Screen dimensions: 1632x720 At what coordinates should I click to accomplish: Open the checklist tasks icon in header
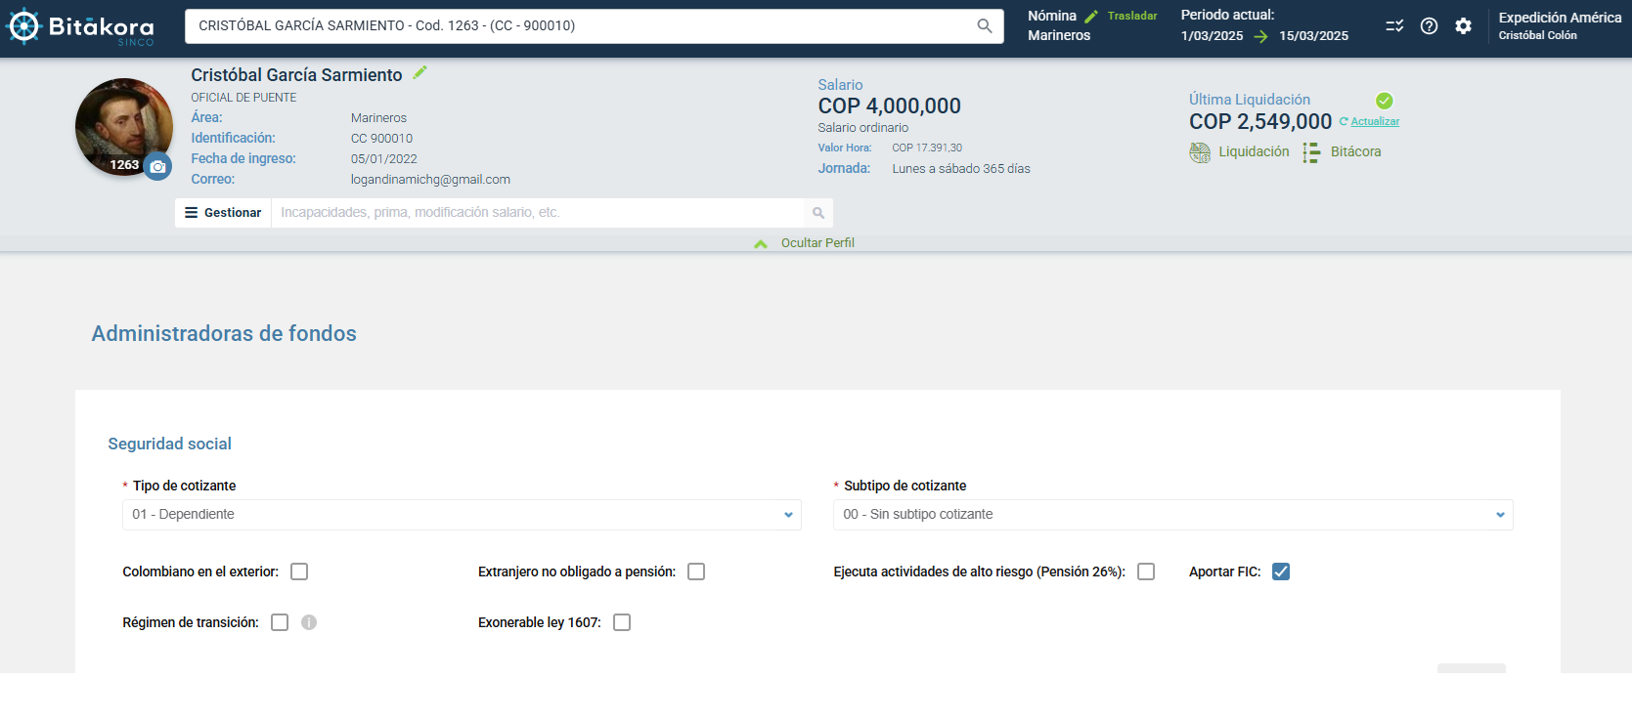click(1394, 26)
